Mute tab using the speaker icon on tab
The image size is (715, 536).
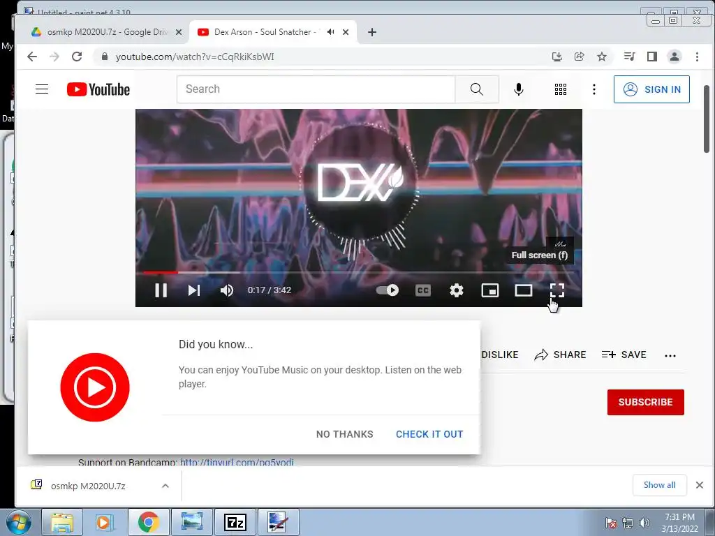pyautogui.click(x=330, y=32)
